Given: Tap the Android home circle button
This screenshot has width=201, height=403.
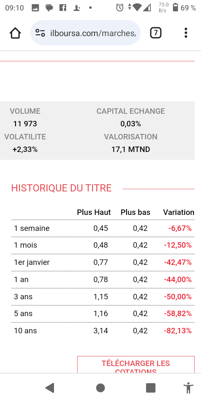Looking at the screenshot, I should point(100,387).
